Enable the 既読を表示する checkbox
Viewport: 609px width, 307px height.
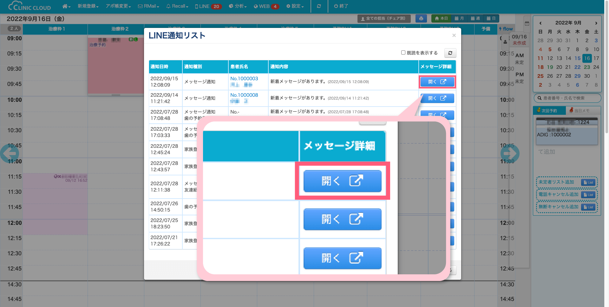click(x=403, y=53)
